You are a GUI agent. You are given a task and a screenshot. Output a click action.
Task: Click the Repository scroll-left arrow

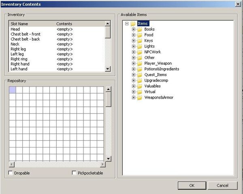tap(12, 164)
